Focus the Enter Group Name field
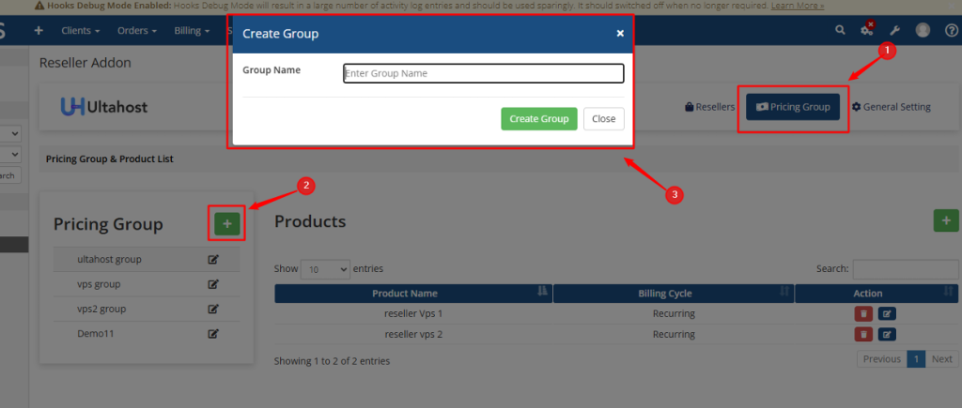The image size is (962, 408). pos(483,73)
